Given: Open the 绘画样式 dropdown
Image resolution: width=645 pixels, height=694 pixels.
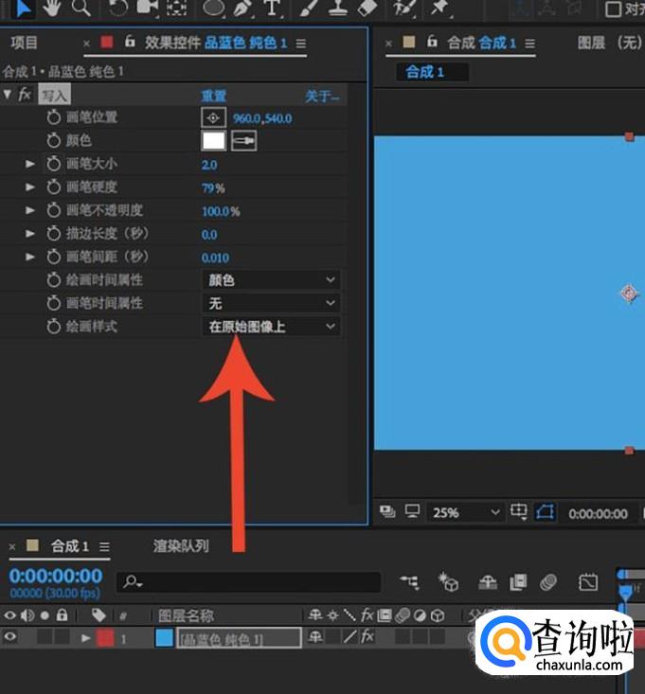Looking at the screenshot, I should click(x=272, y=327).
